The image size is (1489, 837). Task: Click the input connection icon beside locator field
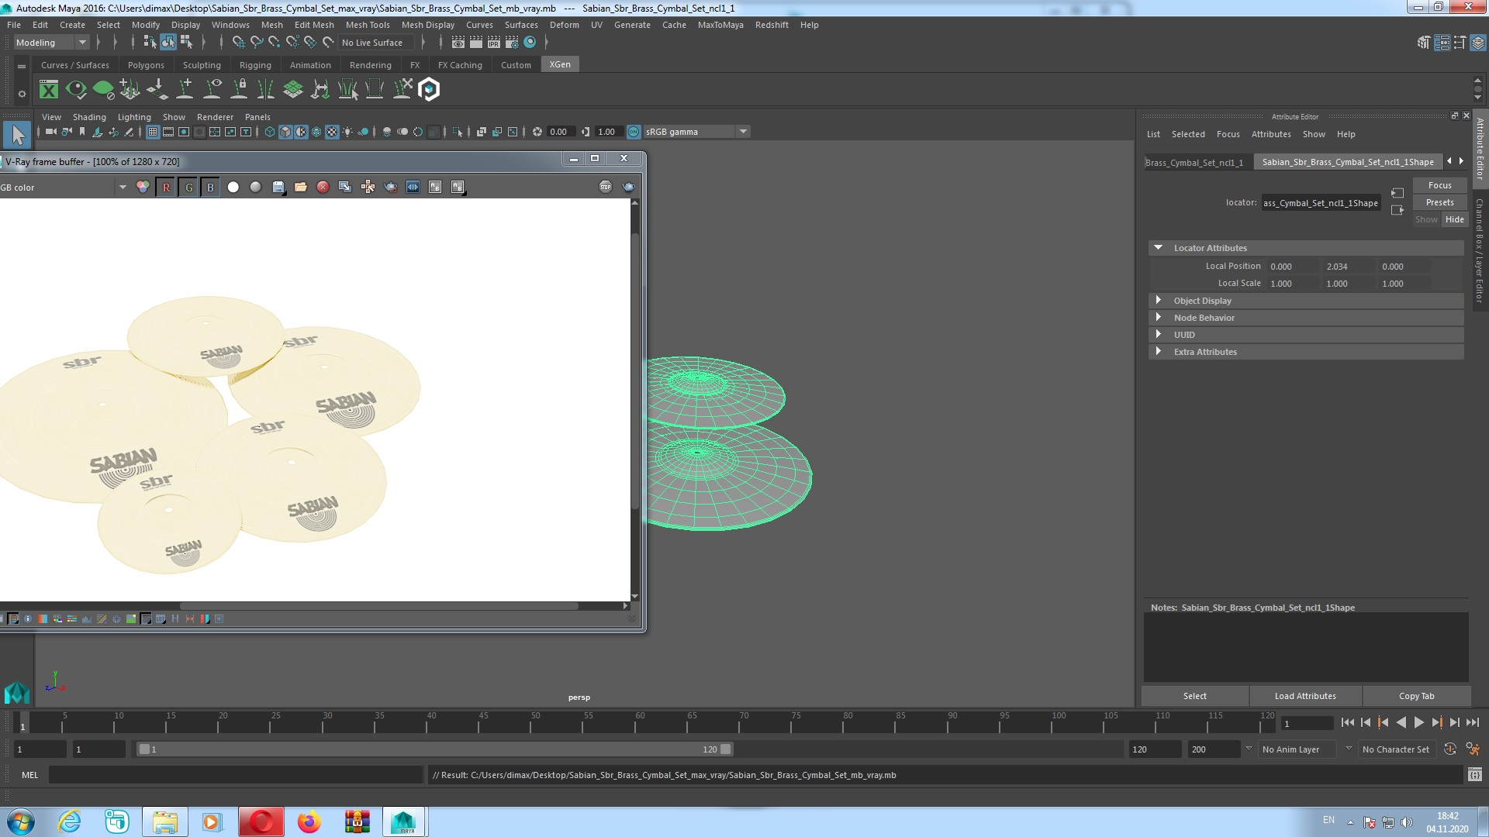1397,193
